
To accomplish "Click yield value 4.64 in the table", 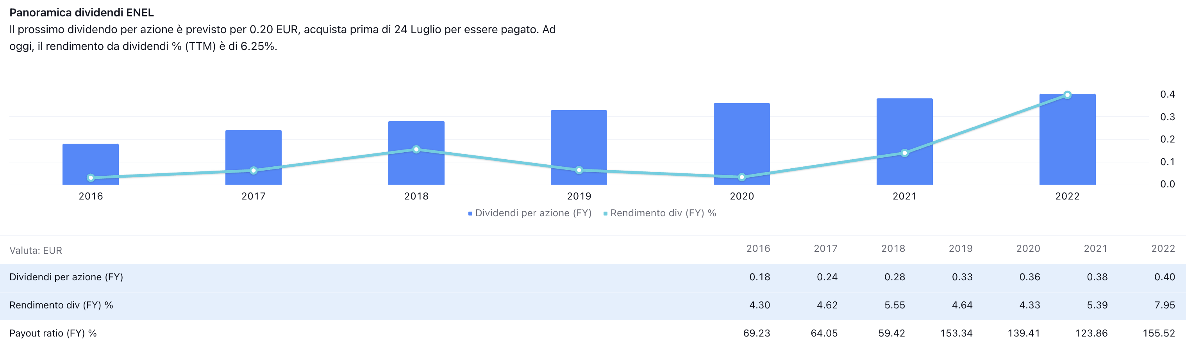I will (x=962, y=305).
